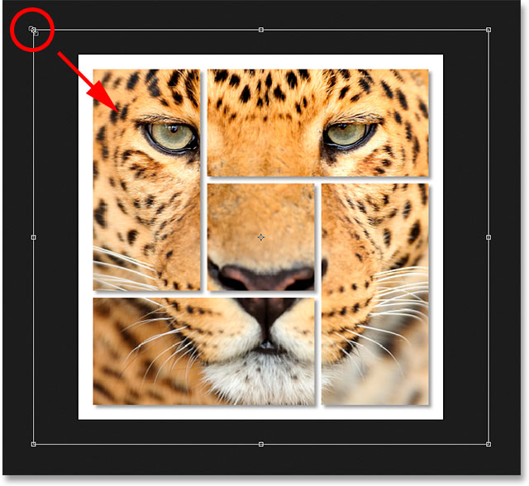This screenshot has width=529, height=486.
Task: Select the wide bottom panel showing the mouth and chin
Action: click(x=204, y=351)
